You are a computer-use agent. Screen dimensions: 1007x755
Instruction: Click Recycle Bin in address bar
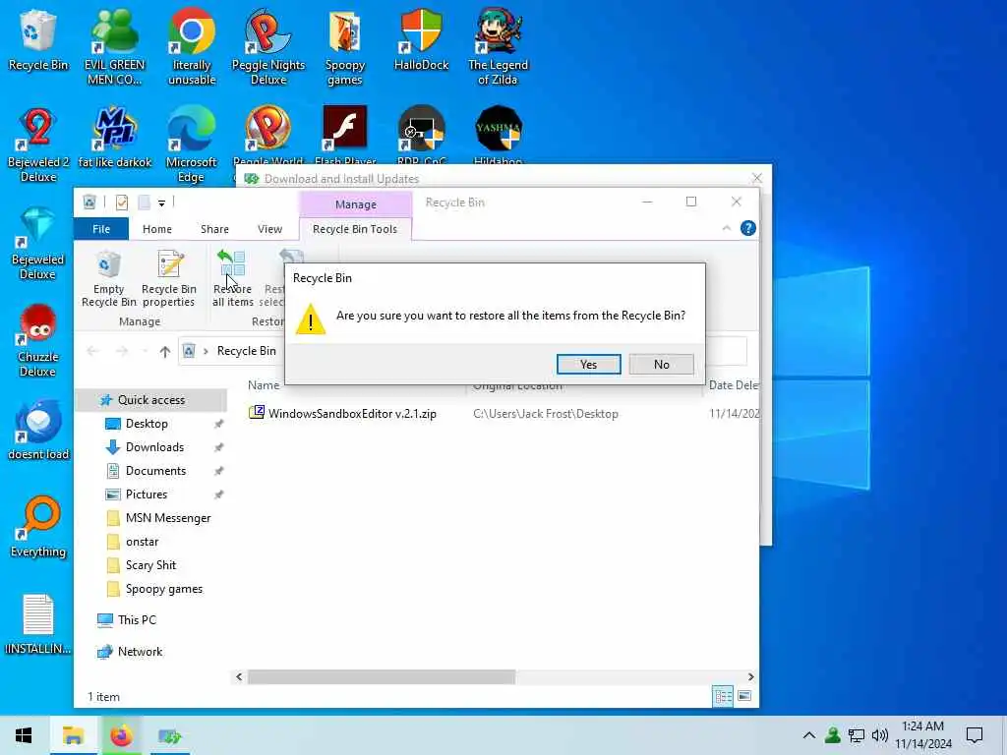[x=246, y=351]
